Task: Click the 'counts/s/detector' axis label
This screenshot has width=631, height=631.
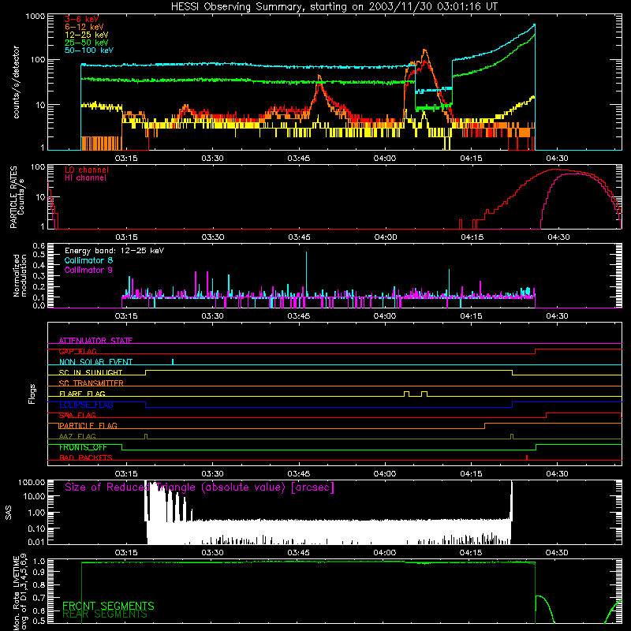Action: 16,82
